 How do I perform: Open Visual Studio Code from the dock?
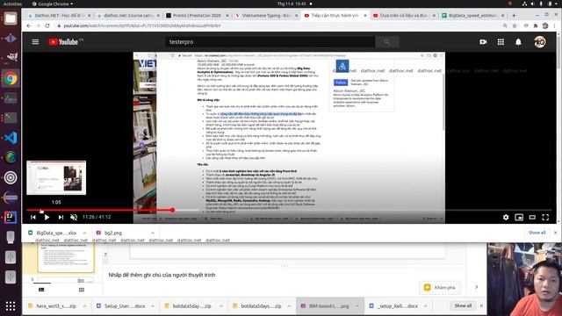pyautogui.click(x=11, y=138)
